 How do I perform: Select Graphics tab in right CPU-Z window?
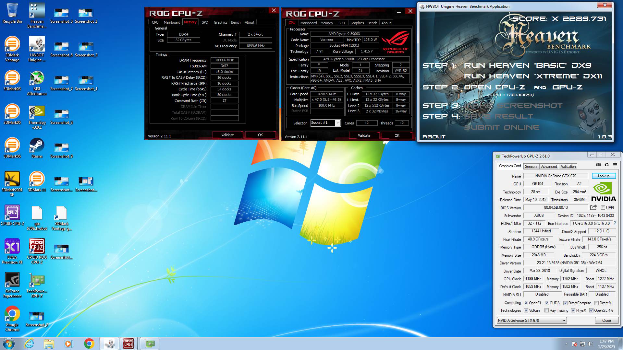[x=357, y=23]
